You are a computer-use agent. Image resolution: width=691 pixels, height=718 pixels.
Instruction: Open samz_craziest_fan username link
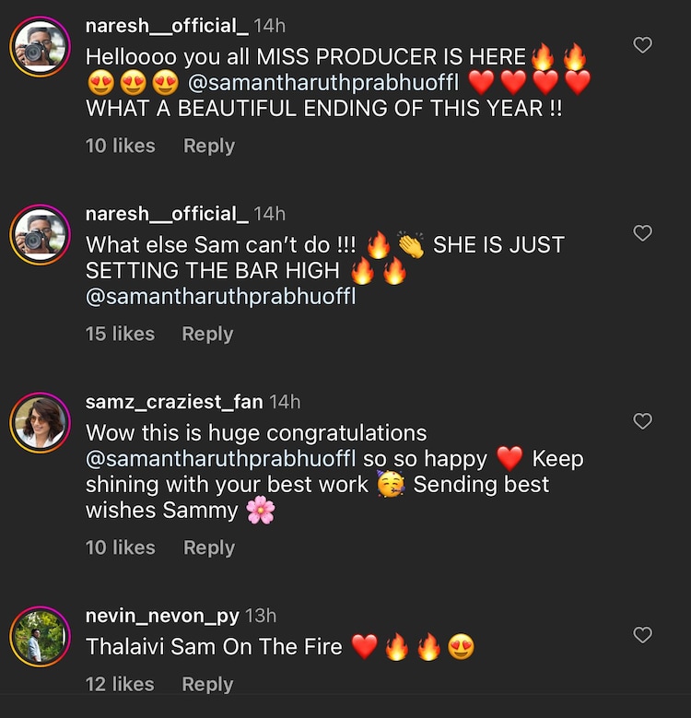[x=174, y=402]
